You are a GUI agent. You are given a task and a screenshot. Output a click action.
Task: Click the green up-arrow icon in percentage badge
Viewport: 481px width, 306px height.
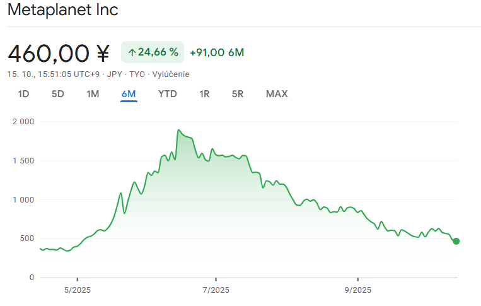pos(132,52)
